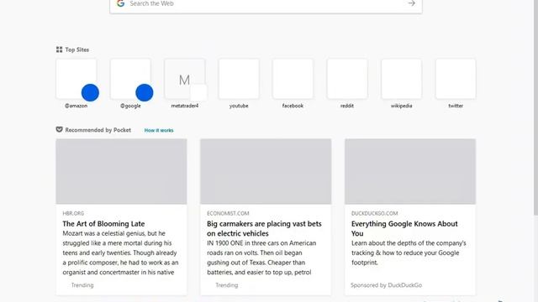The width and height of the screenshot is (538, 302).
Task: Click the Recommended by Pocket heading
Action: pyautogui.click(x=98, y=130)
